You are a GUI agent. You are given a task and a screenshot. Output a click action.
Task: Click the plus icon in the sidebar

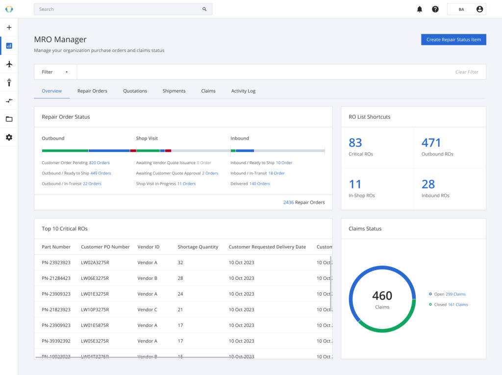coord(9,27)
